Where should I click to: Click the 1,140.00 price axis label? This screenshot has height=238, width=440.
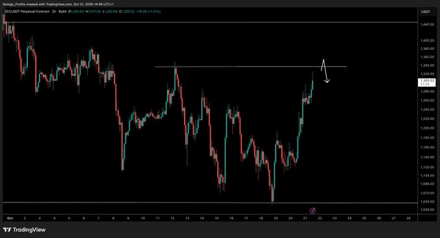point(427,157)
